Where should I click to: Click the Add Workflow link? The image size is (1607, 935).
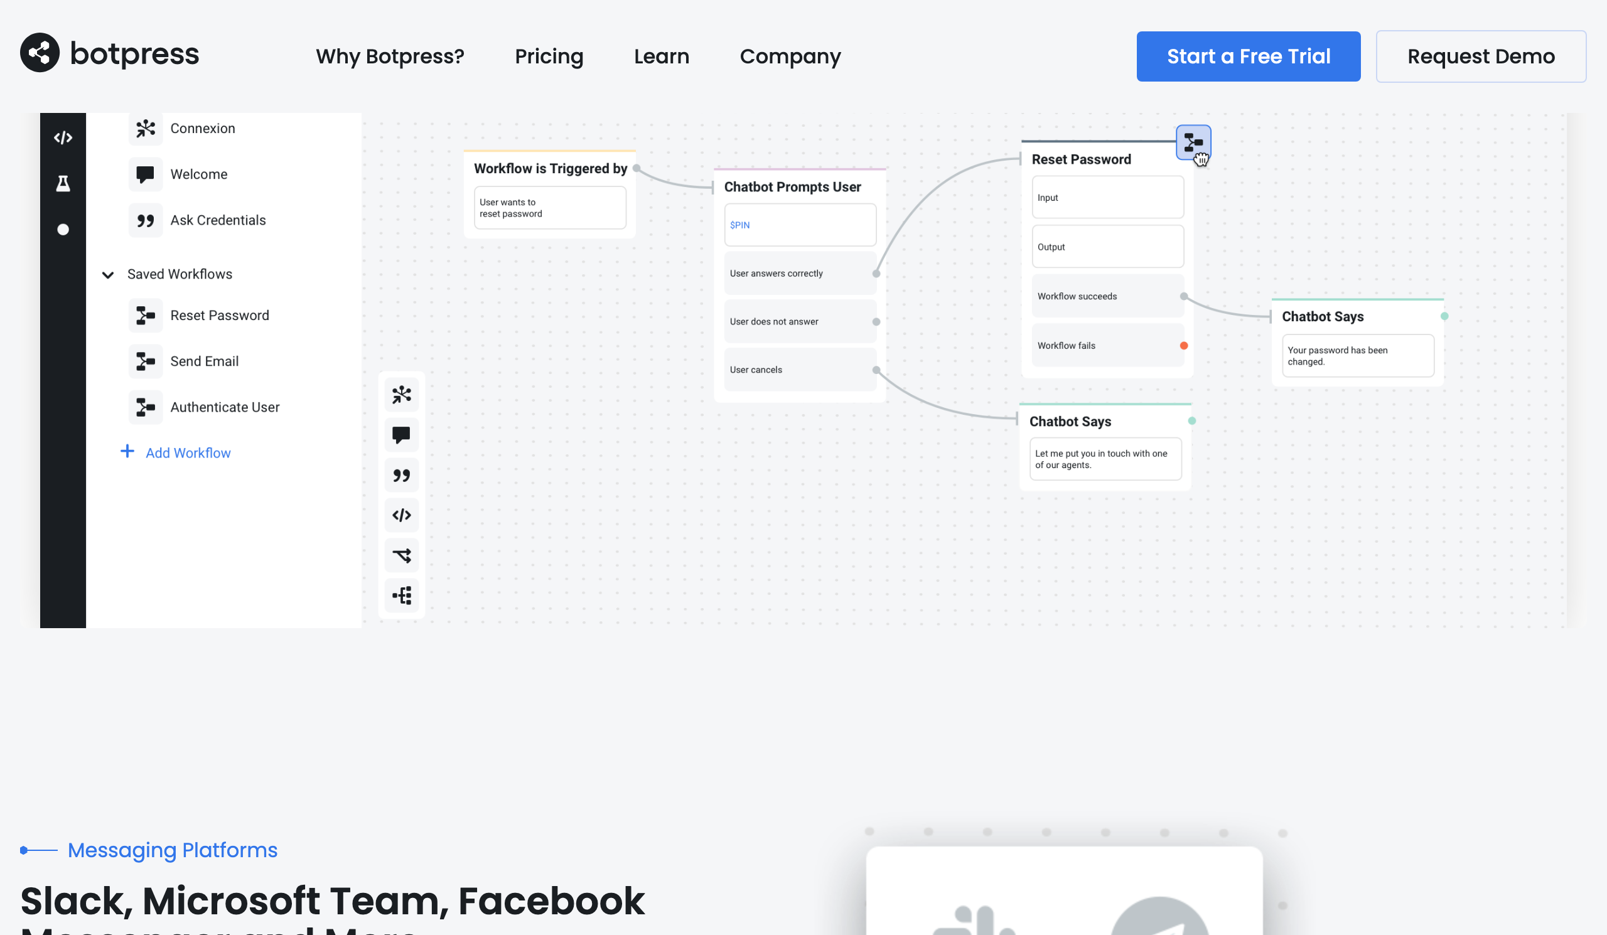(188, 452)
